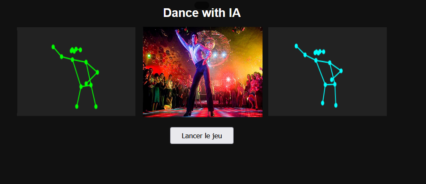Click the cyan skeleton's left foot point
The height and width of the screenshot is (184, 426).
[322, 103]
